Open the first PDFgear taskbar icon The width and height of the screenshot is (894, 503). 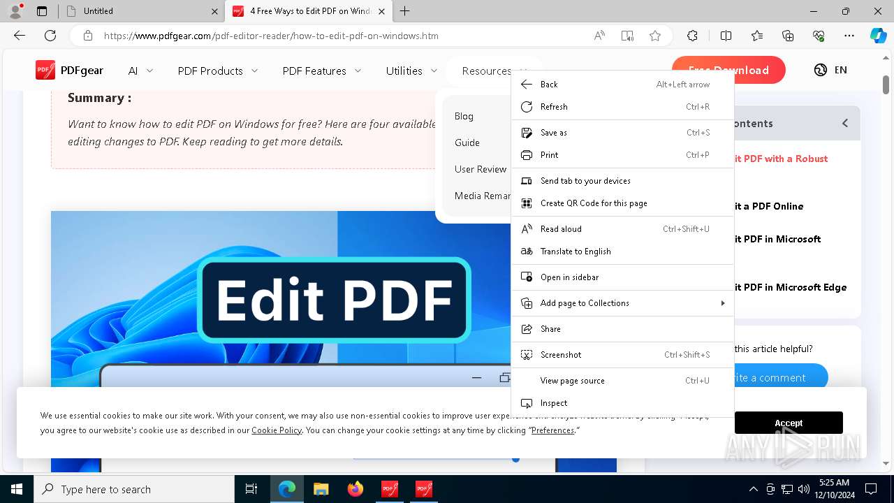pyautogui.click(x=390, y=489)
